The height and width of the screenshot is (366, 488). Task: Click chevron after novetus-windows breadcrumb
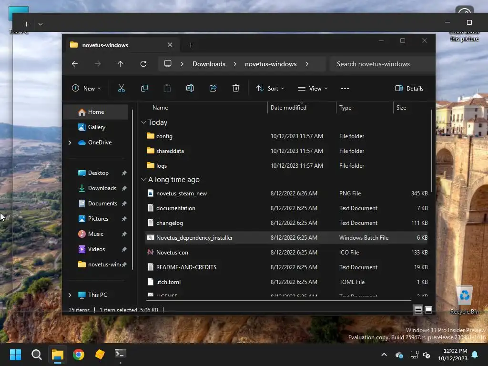(307, 64)
